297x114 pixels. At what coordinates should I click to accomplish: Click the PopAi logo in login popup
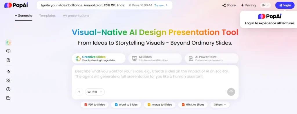pyautogui.click(x=270, y=16)
